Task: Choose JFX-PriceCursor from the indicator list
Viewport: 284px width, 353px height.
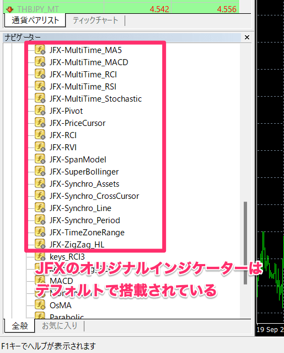Action: coord(77,123)
